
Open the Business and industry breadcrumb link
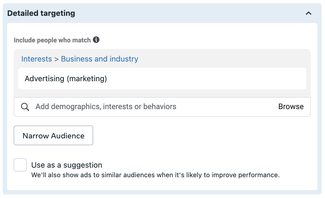click(99, 59)
